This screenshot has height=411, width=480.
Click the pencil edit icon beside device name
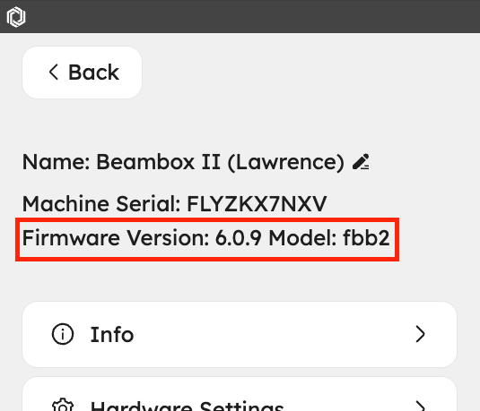pos(361,162)
